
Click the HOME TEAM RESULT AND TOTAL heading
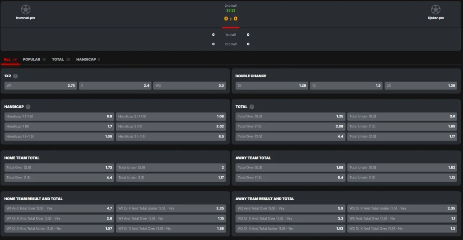click(x=33, y=199)
